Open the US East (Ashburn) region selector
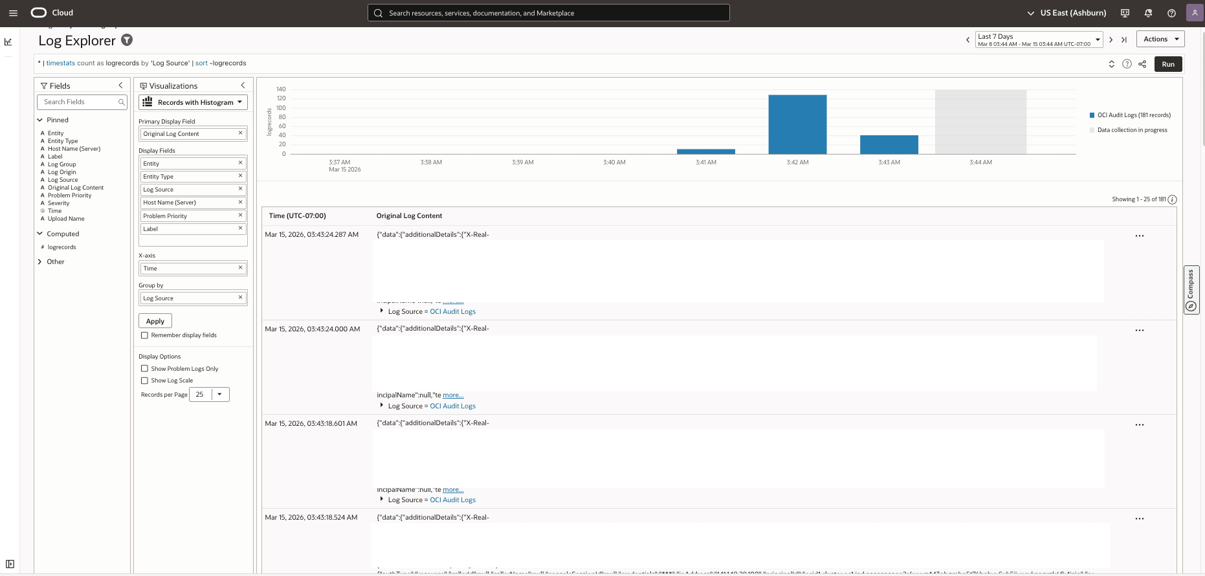This screenshot has width=1205, height=576. tap(1067, 13)
